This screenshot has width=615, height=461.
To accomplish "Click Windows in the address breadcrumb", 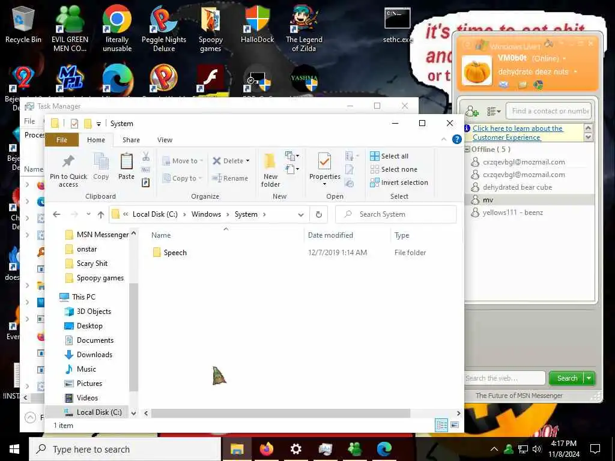I will [206, 214].
